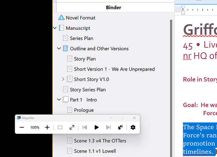Collapse Part 1 Intro folder

59,100
